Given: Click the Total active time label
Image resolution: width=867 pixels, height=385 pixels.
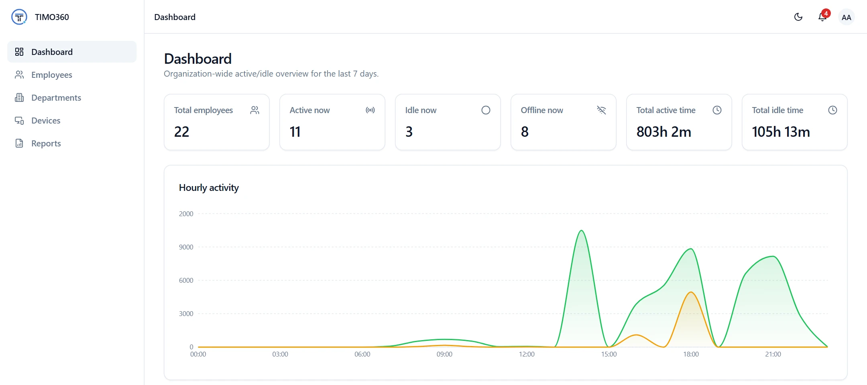Looking at the screenshot, I should (666, 110).
